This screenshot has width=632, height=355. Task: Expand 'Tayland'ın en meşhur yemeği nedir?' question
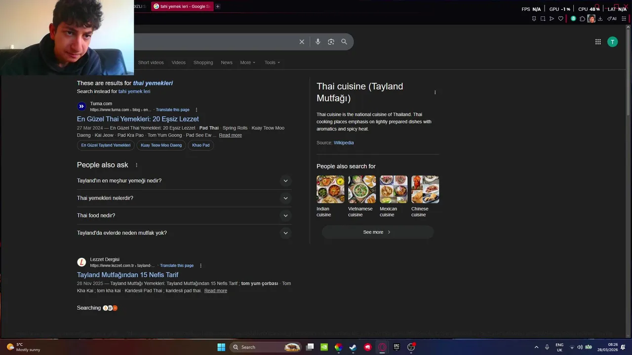coord(184,181)
